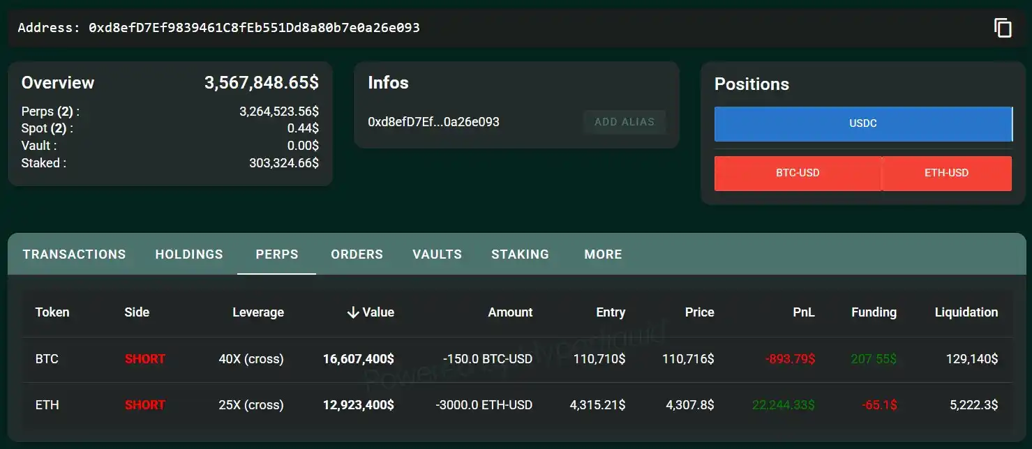The image size is (1032, 449).
Task: Keep the PERPS tab selected
Action: click(276, 254)
